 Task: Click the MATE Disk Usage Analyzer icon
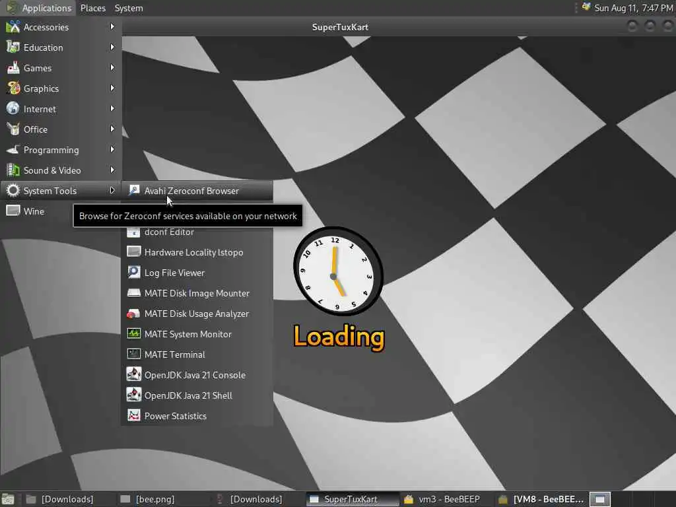tap(134, 314)
